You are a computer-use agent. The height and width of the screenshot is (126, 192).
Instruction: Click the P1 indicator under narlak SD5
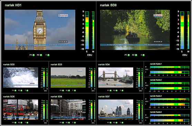[x=16, y=123]
